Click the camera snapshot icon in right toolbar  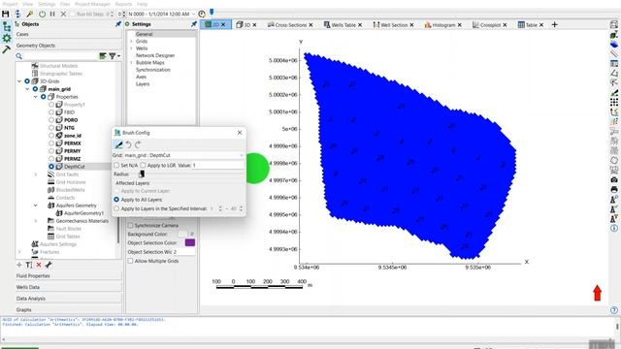614,179
